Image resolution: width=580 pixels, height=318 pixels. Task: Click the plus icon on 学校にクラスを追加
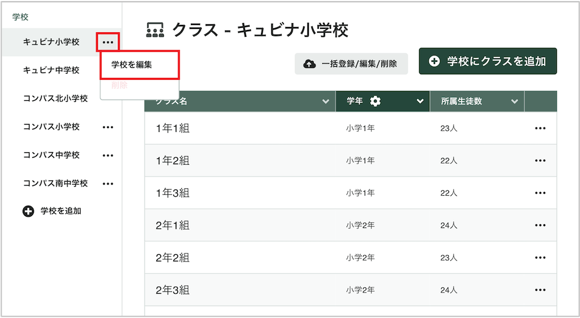click(x=434, y=61)
